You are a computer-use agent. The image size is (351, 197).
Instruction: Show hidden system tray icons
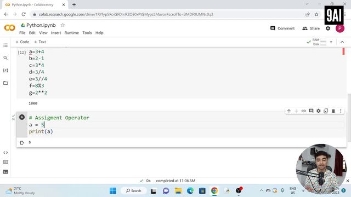[x=261, y=190]
